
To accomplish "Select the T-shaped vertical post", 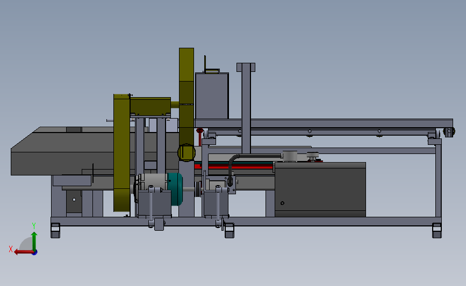I will [246, 108].
